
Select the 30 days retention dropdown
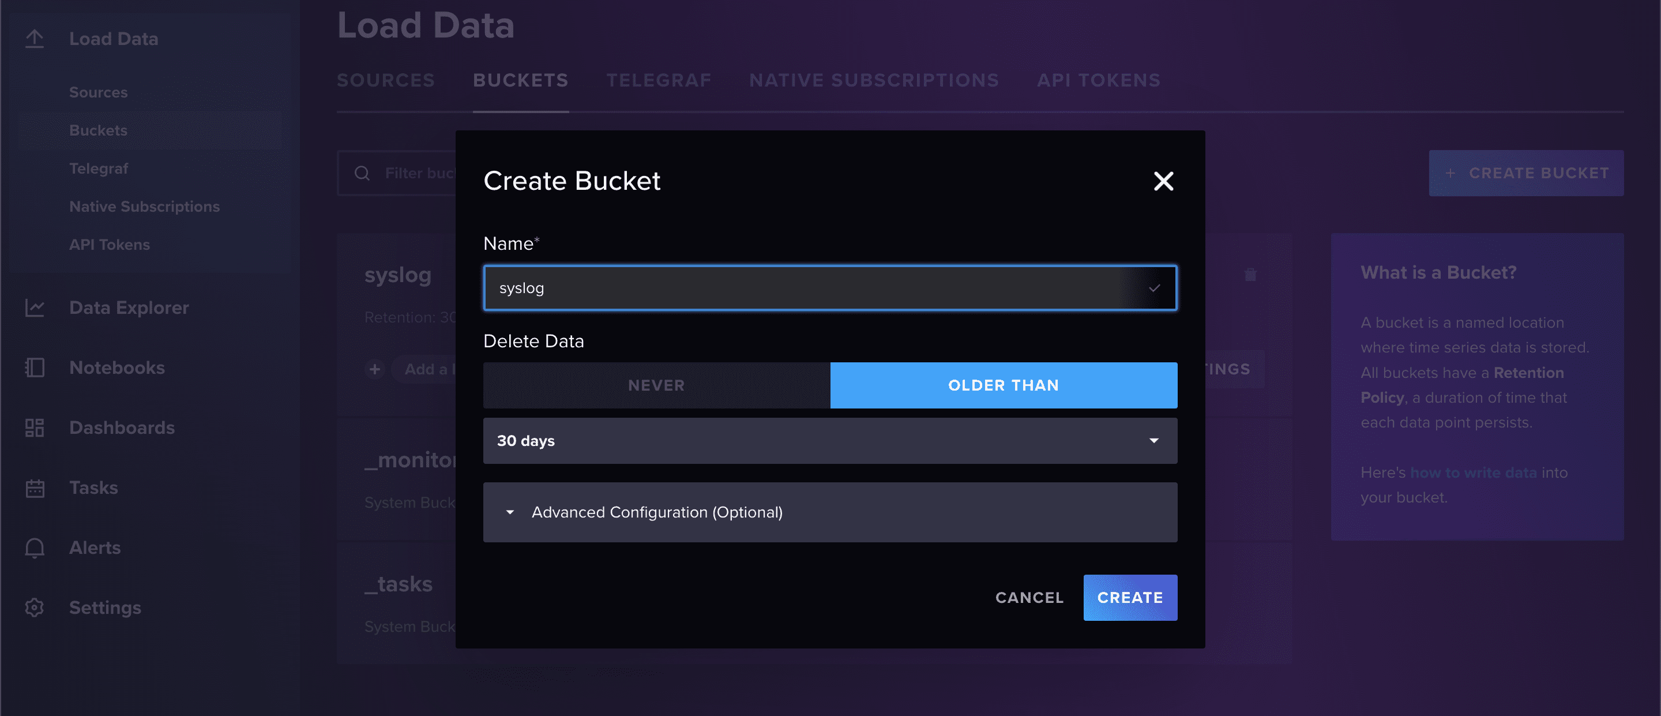pyautogui.click(x=829, y=441)
